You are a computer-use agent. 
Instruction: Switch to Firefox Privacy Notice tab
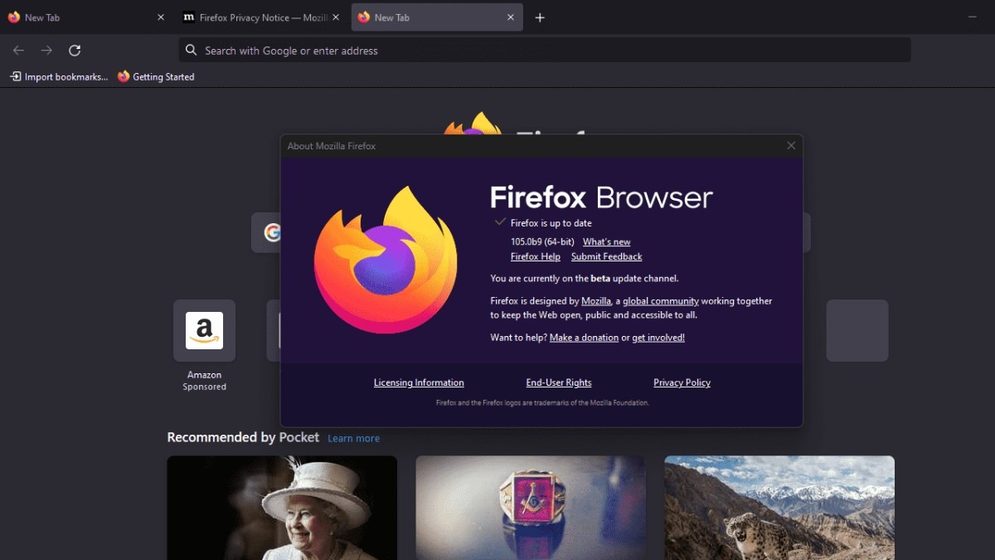pyautogui.click(x=260, y=17)
